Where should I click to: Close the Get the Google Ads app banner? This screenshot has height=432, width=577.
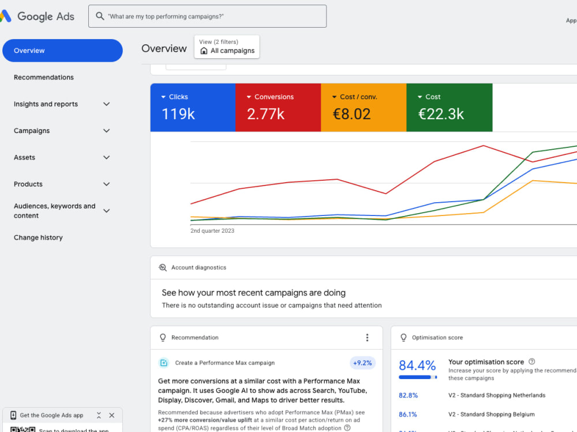pos(112,415)
